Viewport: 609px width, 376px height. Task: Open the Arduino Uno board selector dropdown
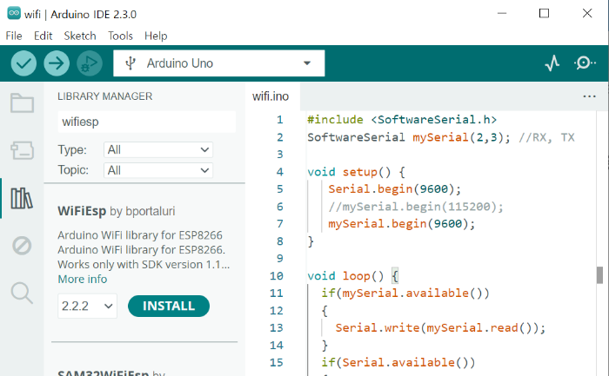point(219,63)
